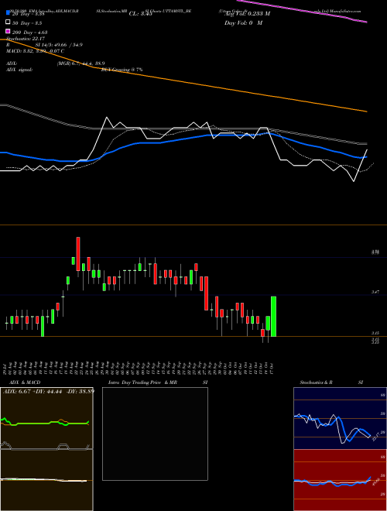
Task: Select the '20 Day = 3.38' legend label
Action: [27, 14]
